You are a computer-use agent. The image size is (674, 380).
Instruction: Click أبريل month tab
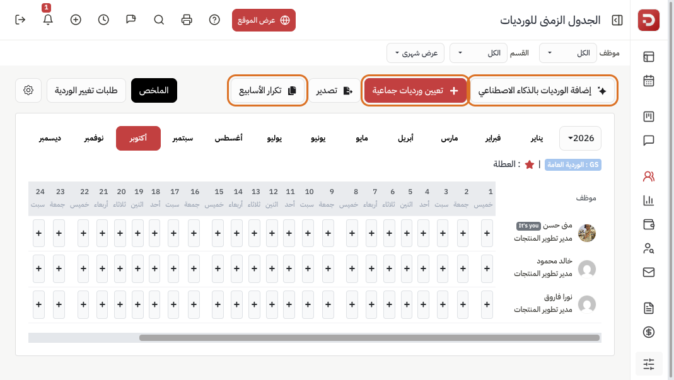point(405,138)
